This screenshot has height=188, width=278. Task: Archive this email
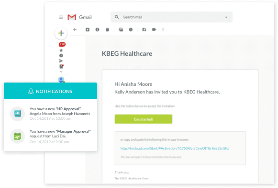tap(88, 30)
